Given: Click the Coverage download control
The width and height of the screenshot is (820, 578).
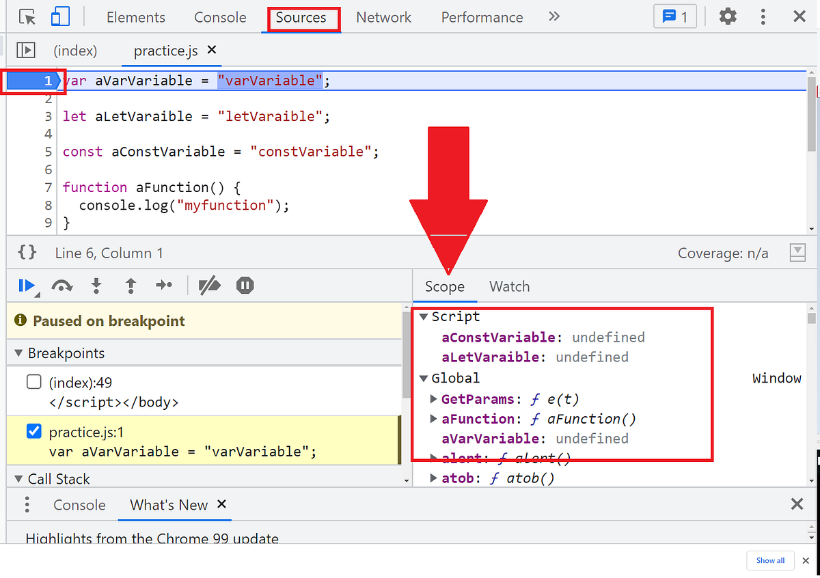Looking at the screenshot, I should coord(797,253).
